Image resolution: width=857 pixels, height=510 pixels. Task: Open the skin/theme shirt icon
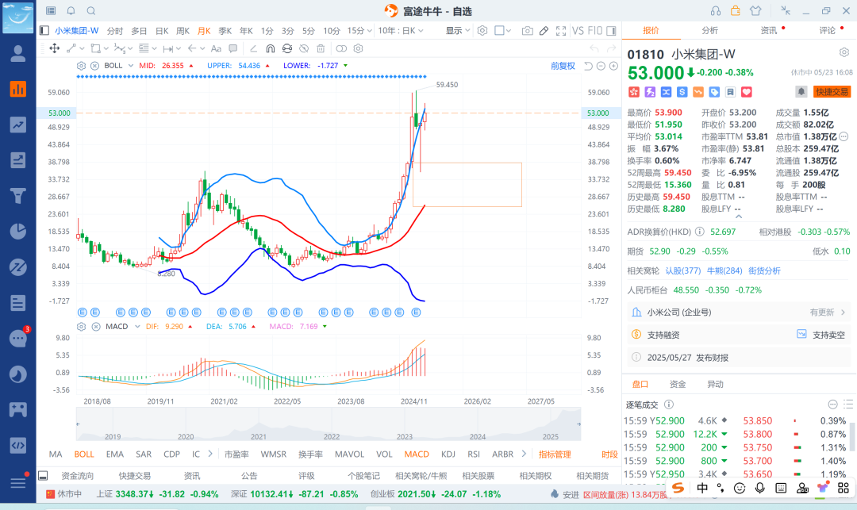[x=755, y=11]
